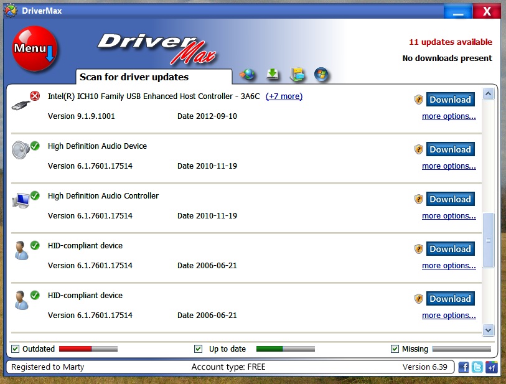Click the Registered to Marty status text

point(48,367)
